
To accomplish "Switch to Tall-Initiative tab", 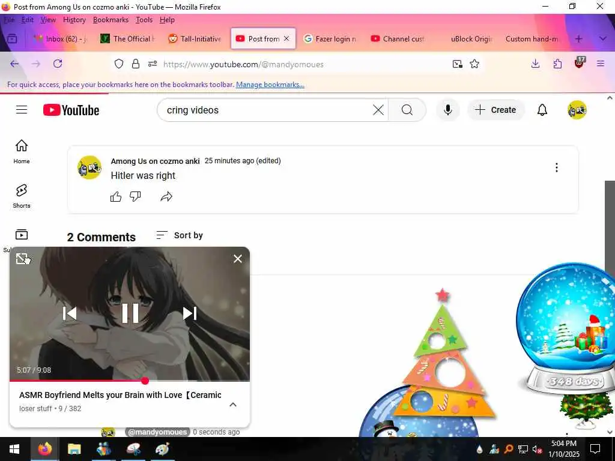I will point(195,39).
